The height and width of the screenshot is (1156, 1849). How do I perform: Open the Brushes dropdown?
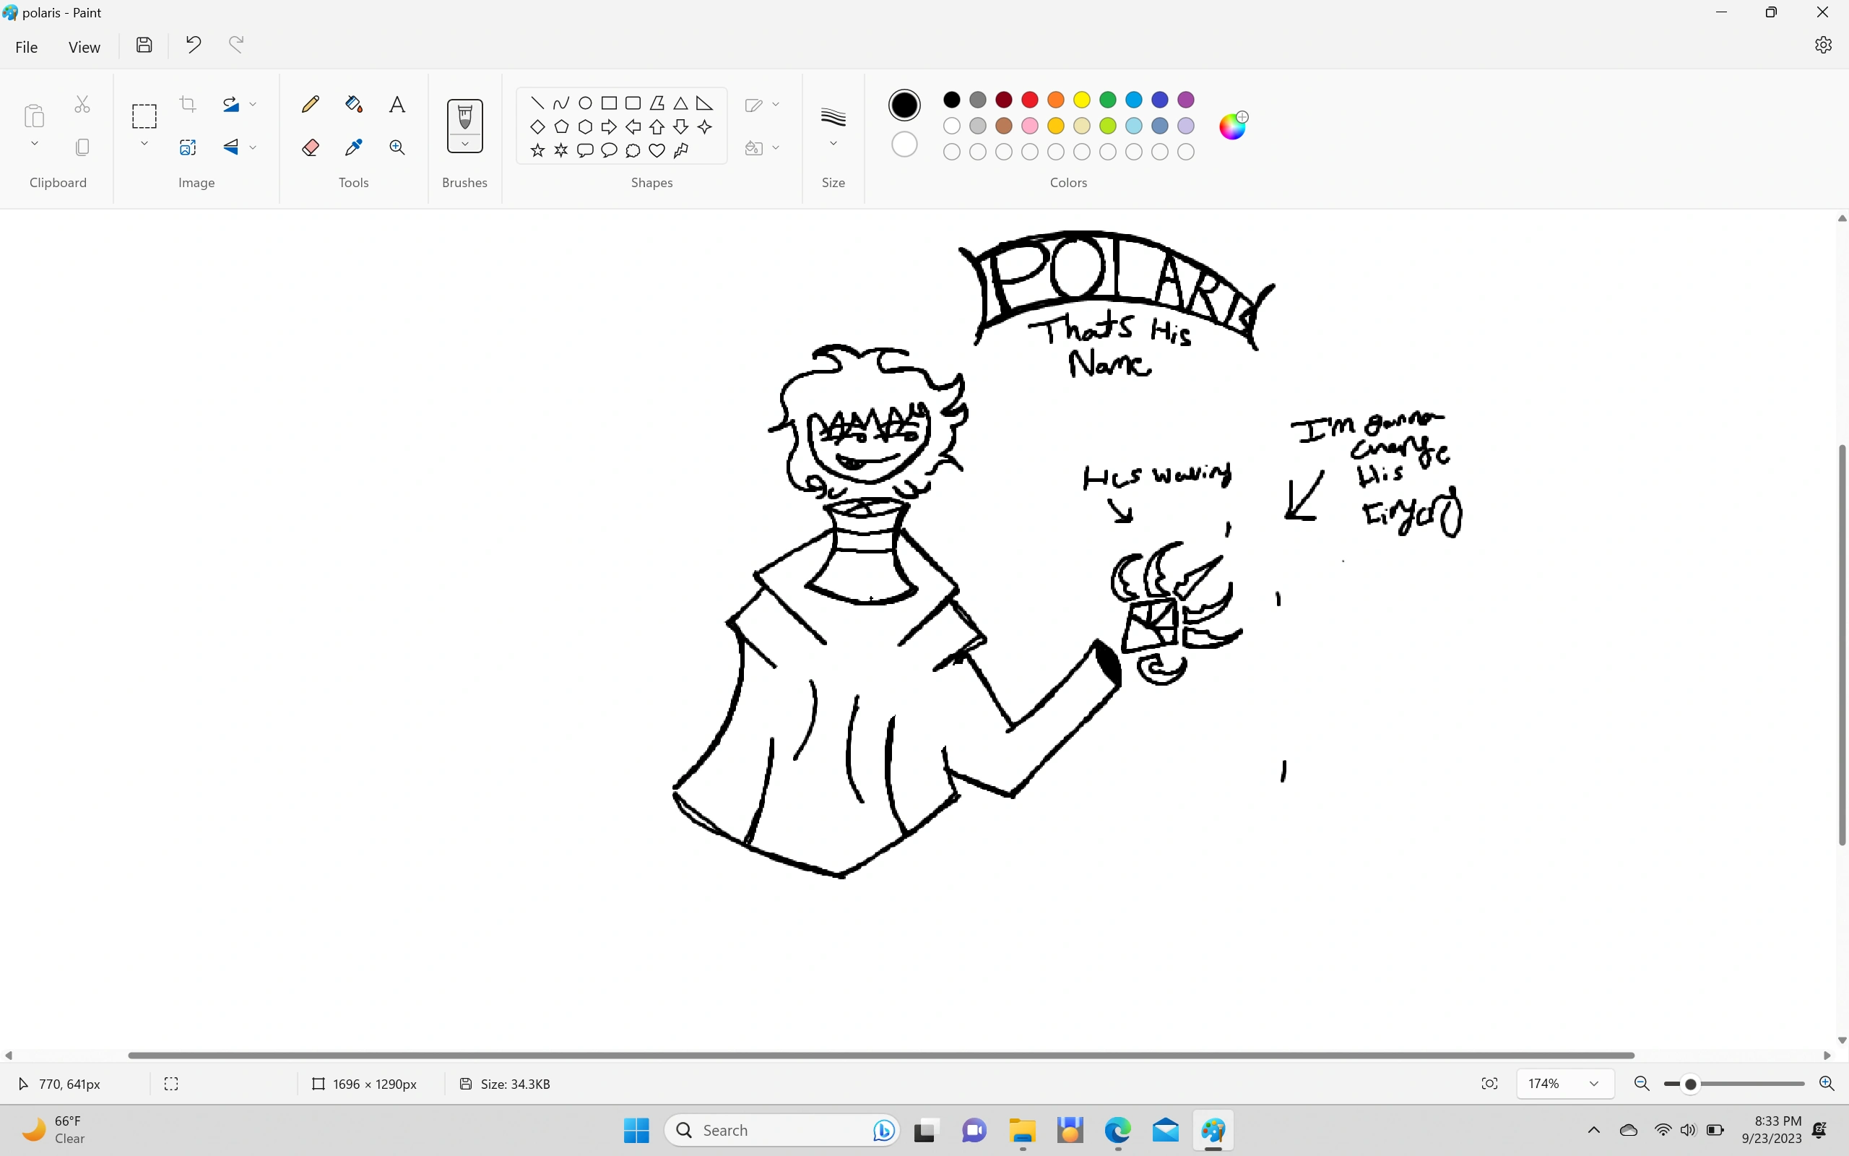pyautogui.click(x=464, y=142)
